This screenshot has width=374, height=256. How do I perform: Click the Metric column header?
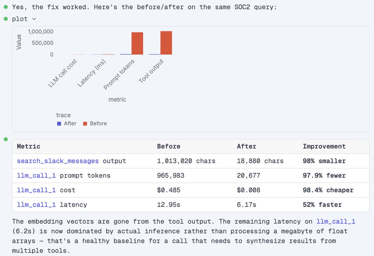click(x=28, y=146)
